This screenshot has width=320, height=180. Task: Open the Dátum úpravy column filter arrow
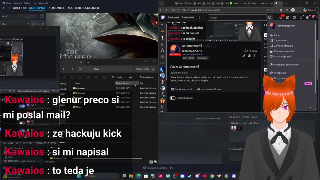(x=137, y=83)
